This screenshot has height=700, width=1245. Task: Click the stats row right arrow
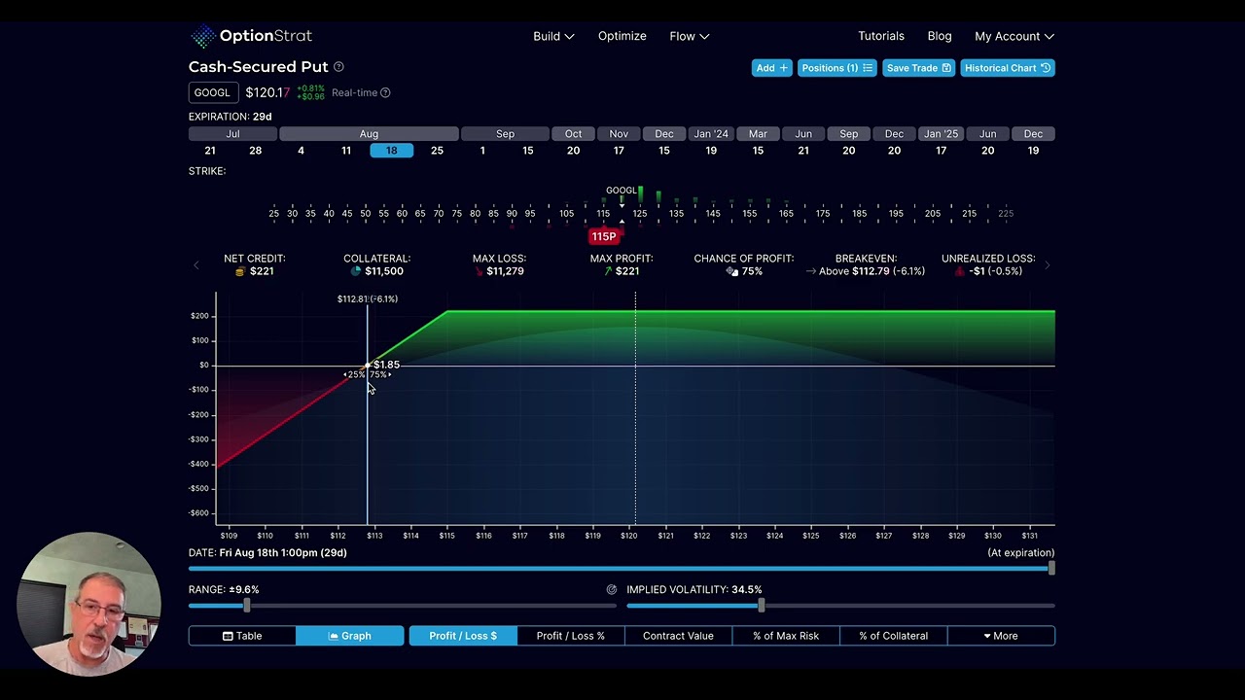coord(1047,264)
